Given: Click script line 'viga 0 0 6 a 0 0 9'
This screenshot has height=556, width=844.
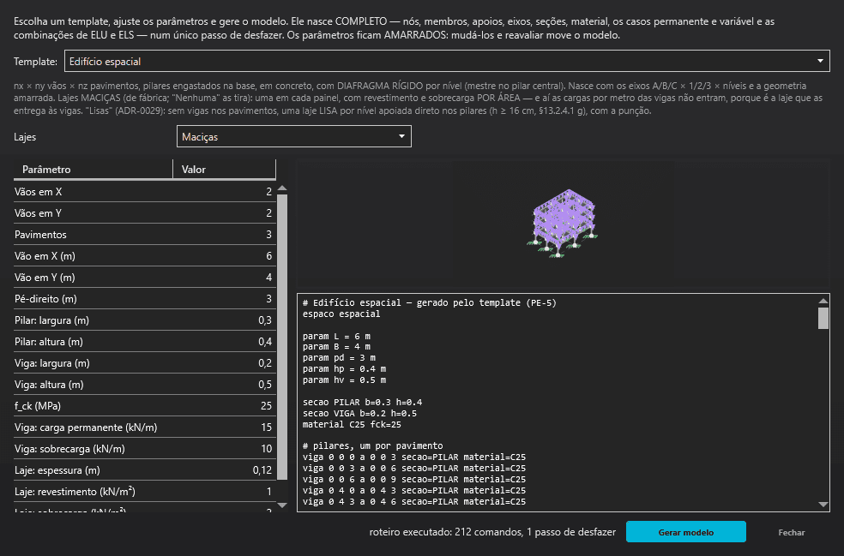Looking at the screenshot, I should pyautogui.click(x=414, y=479).
